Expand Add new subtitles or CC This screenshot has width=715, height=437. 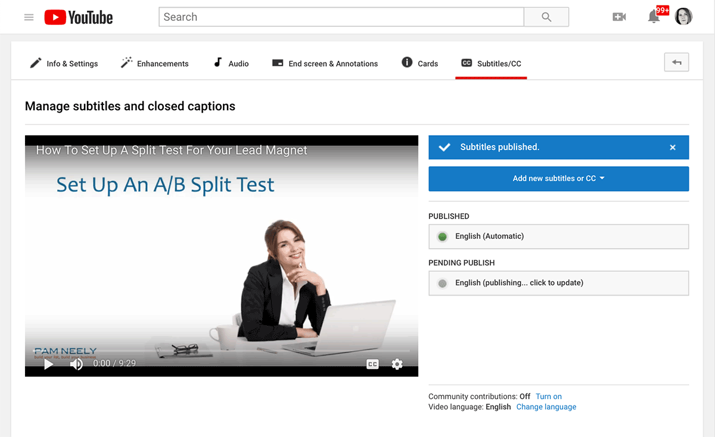558,179
